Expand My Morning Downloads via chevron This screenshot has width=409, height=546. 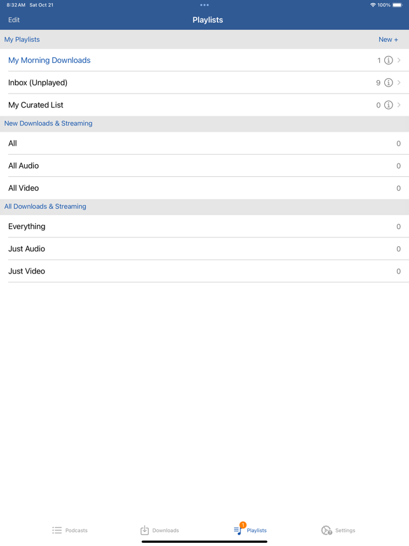399,60
